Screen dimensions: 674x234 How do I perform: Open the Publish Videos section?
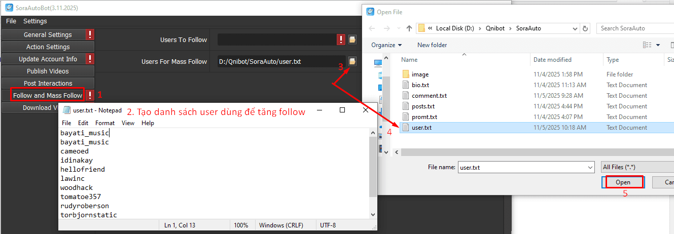[48, 71]
